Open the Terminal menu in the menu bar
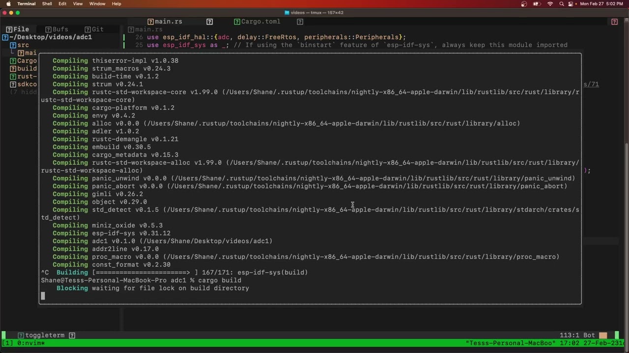 pyautogui.click(x=27, y=3)
